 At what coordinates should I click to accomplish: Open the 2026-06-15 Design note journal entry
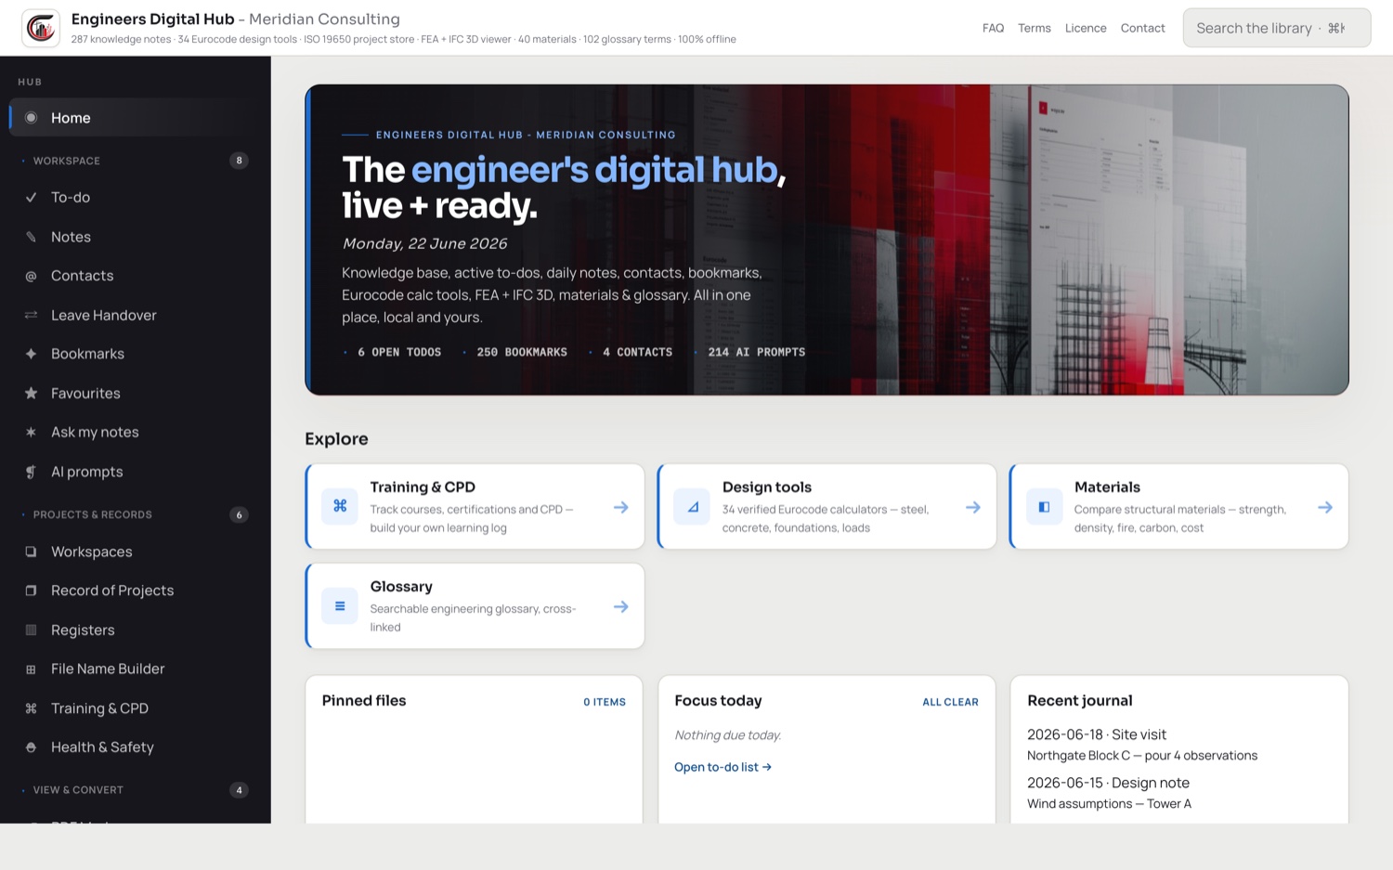click(x=1109, y=793)
